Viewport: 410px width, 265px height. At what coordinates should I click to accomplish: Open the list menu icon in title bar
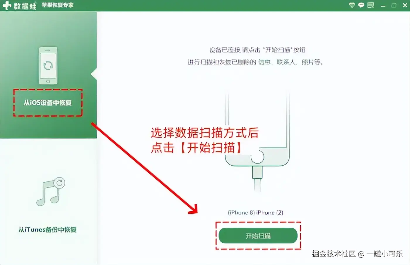point(370,5)
